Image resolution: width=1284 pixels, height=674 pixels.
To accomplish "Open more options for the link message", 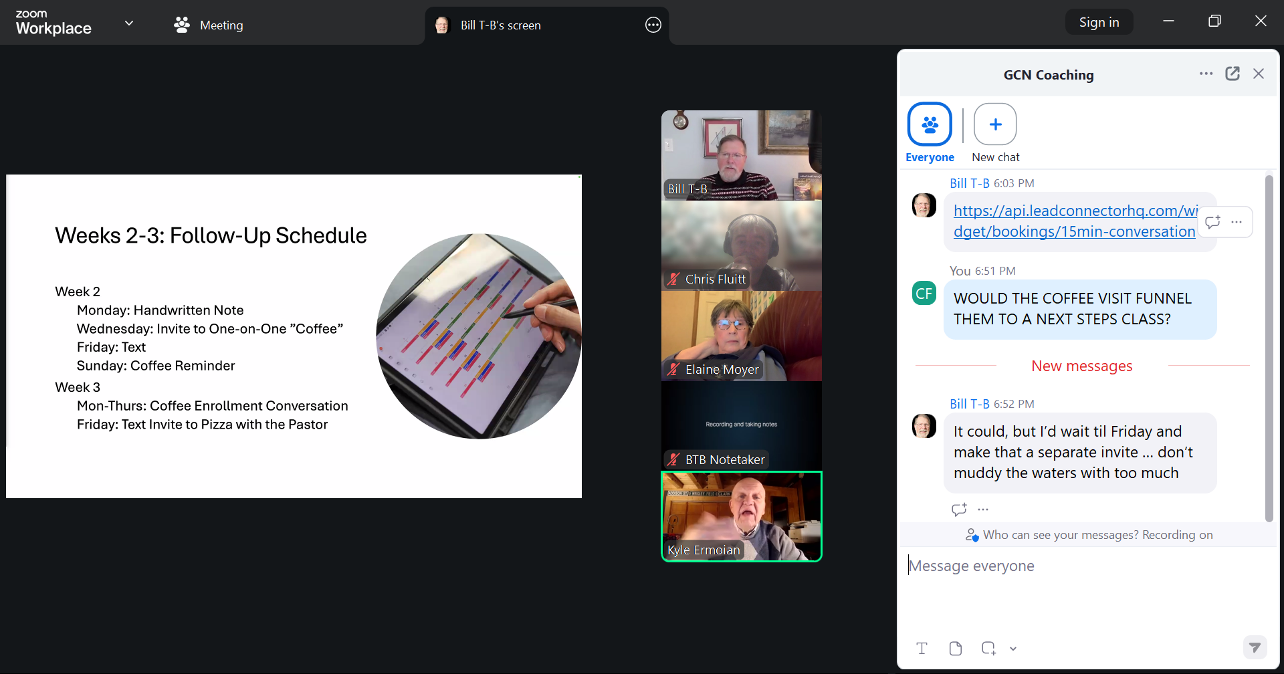I will click(1237, 222).
